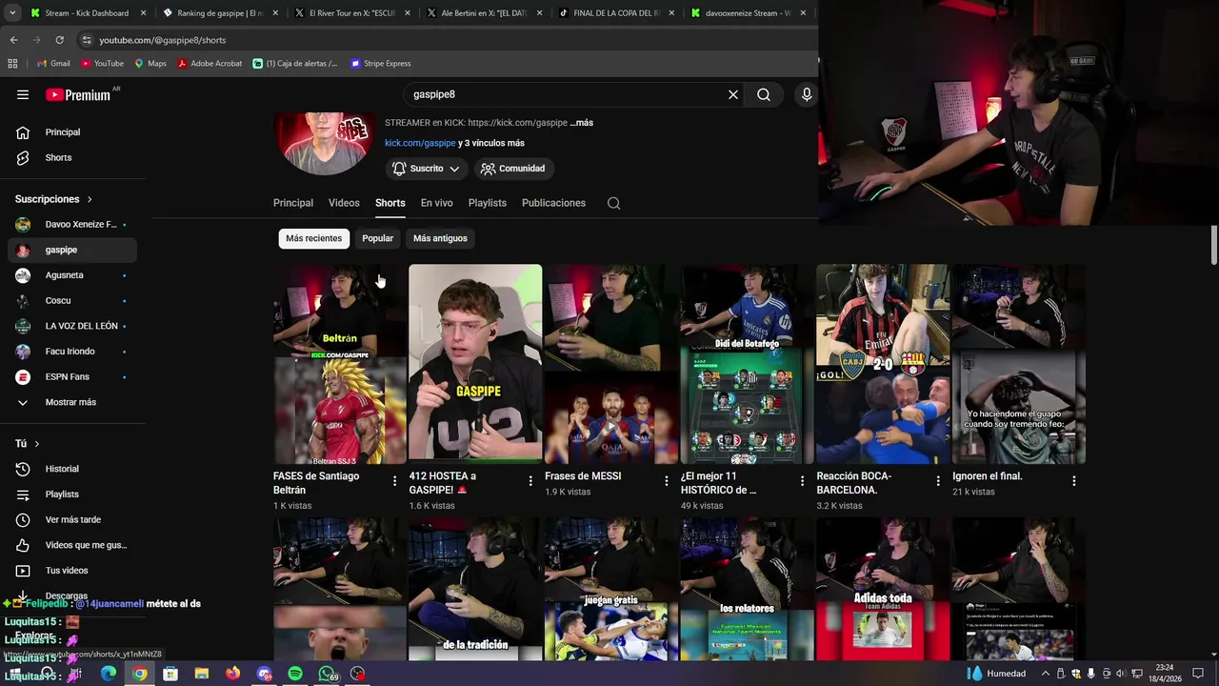This screenshot has width=1219, height=686.
Task: Open the y 3 vínculos más link
Action: 491,143
